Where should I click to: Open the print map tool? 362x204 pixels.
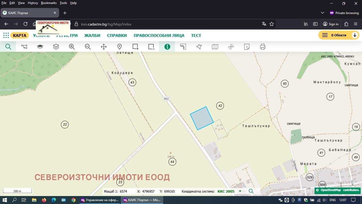coord(262,46)
